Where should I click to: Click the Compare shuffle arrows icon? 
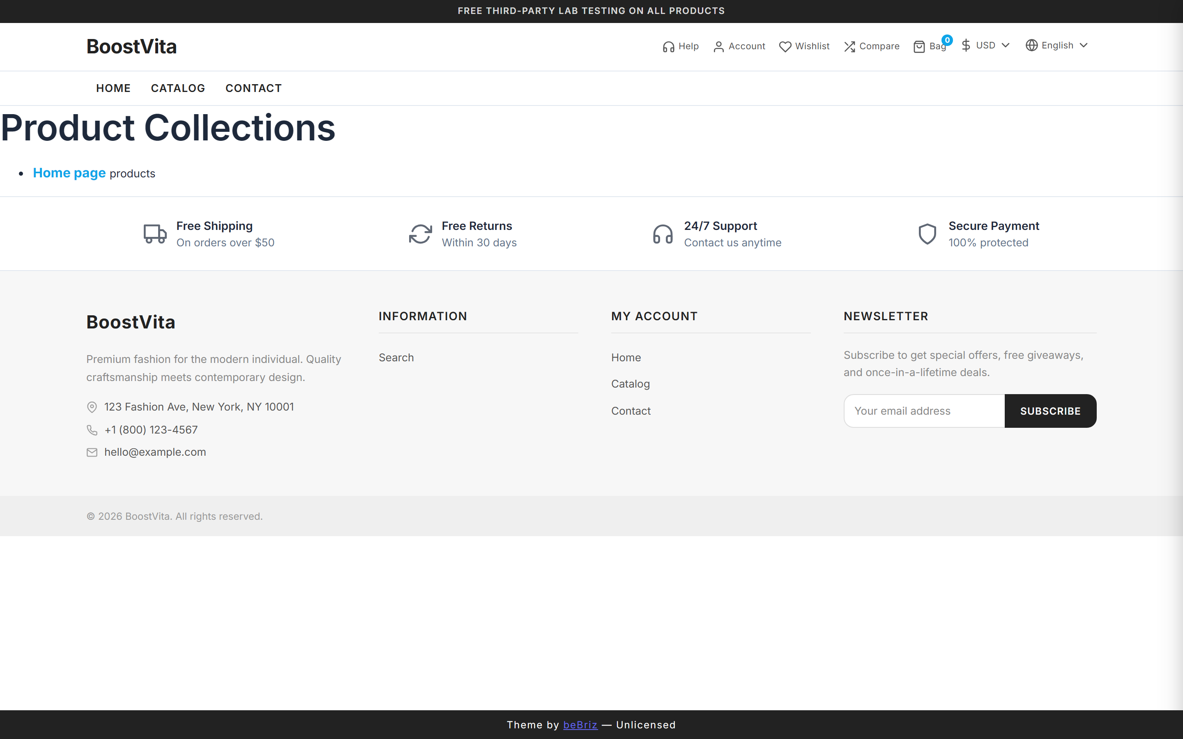click(849, 47)
